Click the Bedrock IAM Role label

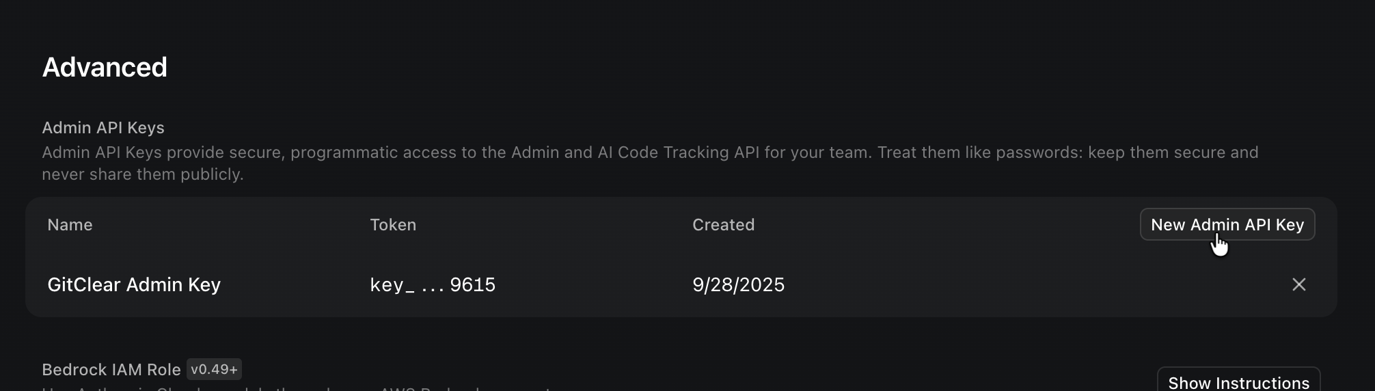(111, 370)
